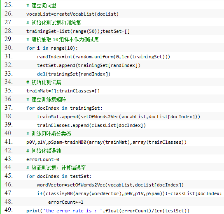Click 'for i in range(10):' code line
Screen dimensions: 224x214
[x=52, y=48]
